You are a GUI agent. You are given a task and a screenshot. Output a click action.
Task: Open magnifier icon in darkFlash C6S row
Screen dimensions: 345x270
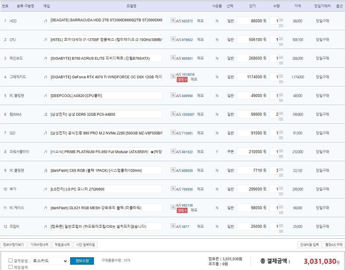173,170
